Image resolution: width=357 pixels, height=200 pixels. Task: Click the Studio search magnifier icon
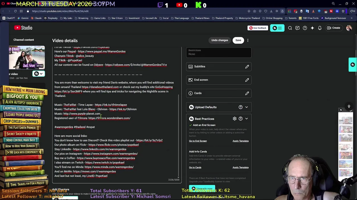coord(290,28)
